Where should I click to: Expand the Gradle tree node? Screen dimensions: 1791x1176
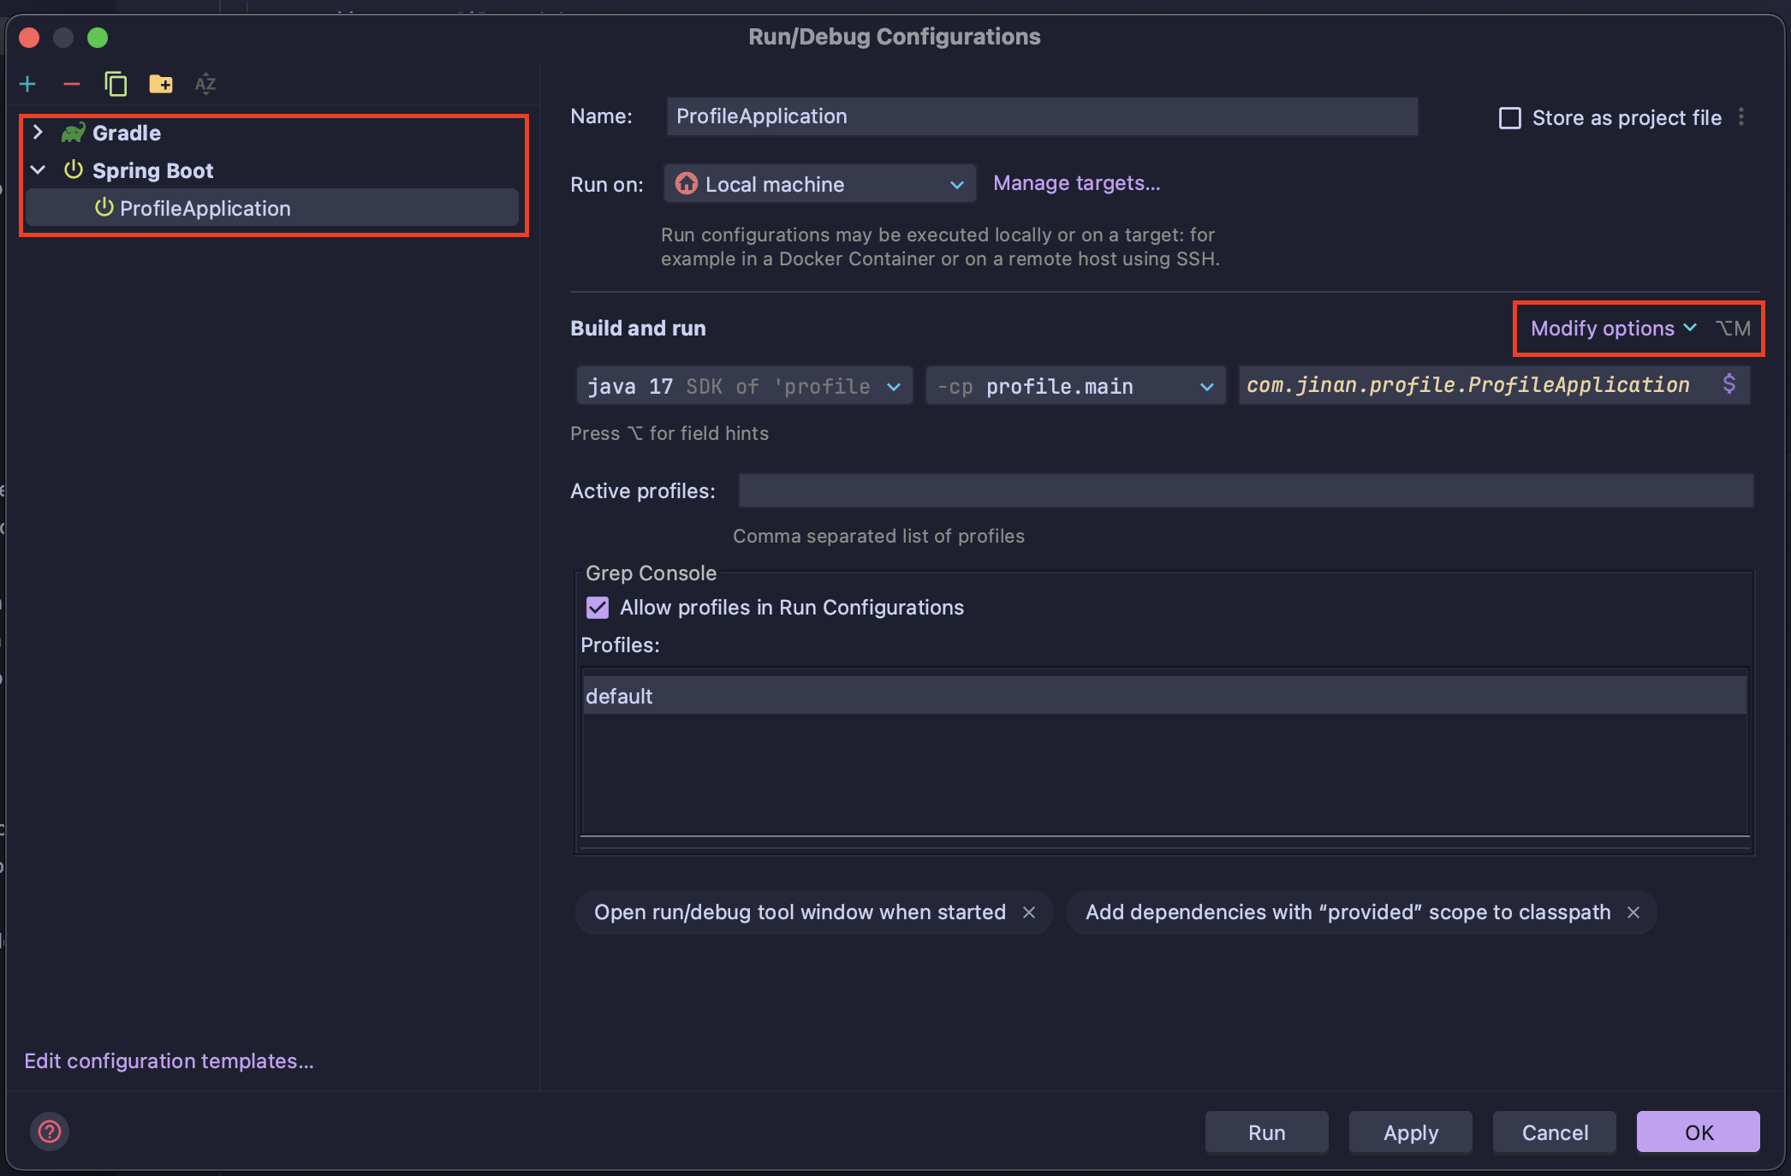tap(37, 132)
